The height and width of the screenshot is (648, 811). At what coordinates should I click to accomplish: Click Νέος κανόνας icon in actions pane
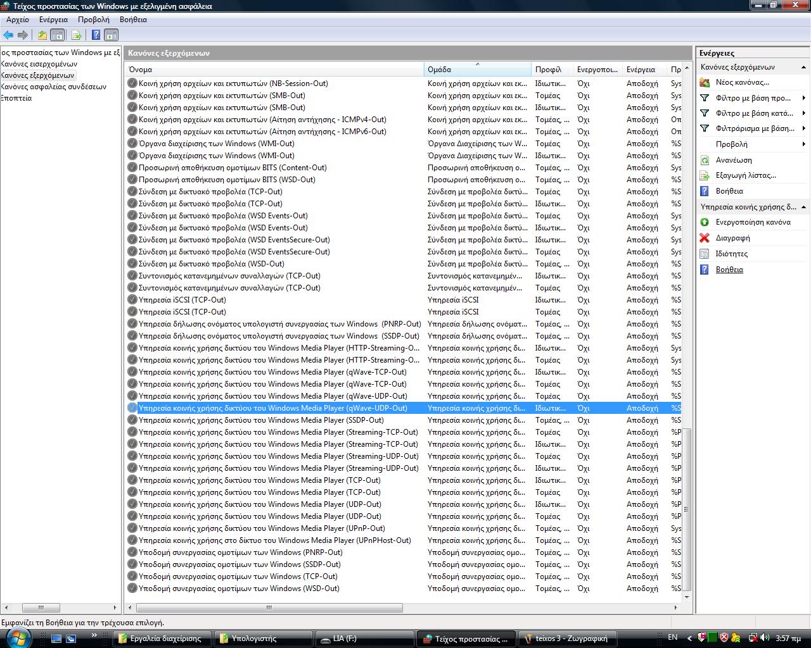pos(705,82)
